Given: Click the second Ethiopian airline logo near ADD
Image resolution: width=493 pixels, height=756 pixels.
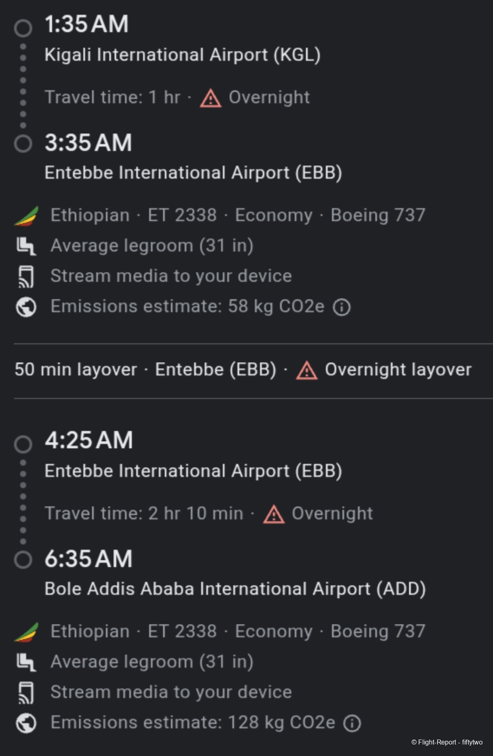Looking at the screenshot, I should pyautogui.click(x=26, y=632).
